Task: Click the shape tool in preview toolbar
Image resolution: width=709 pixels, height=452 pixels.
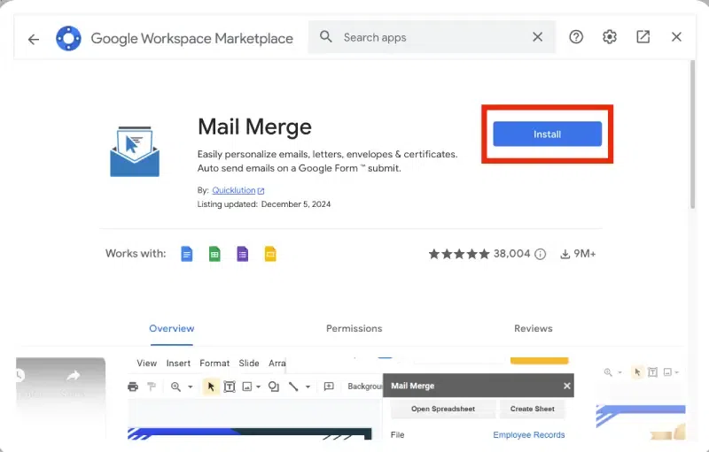Action: pos(274,387)
